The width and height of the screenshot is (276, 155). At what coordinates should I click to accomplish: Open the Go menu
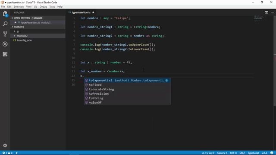(x=35, y=7)
